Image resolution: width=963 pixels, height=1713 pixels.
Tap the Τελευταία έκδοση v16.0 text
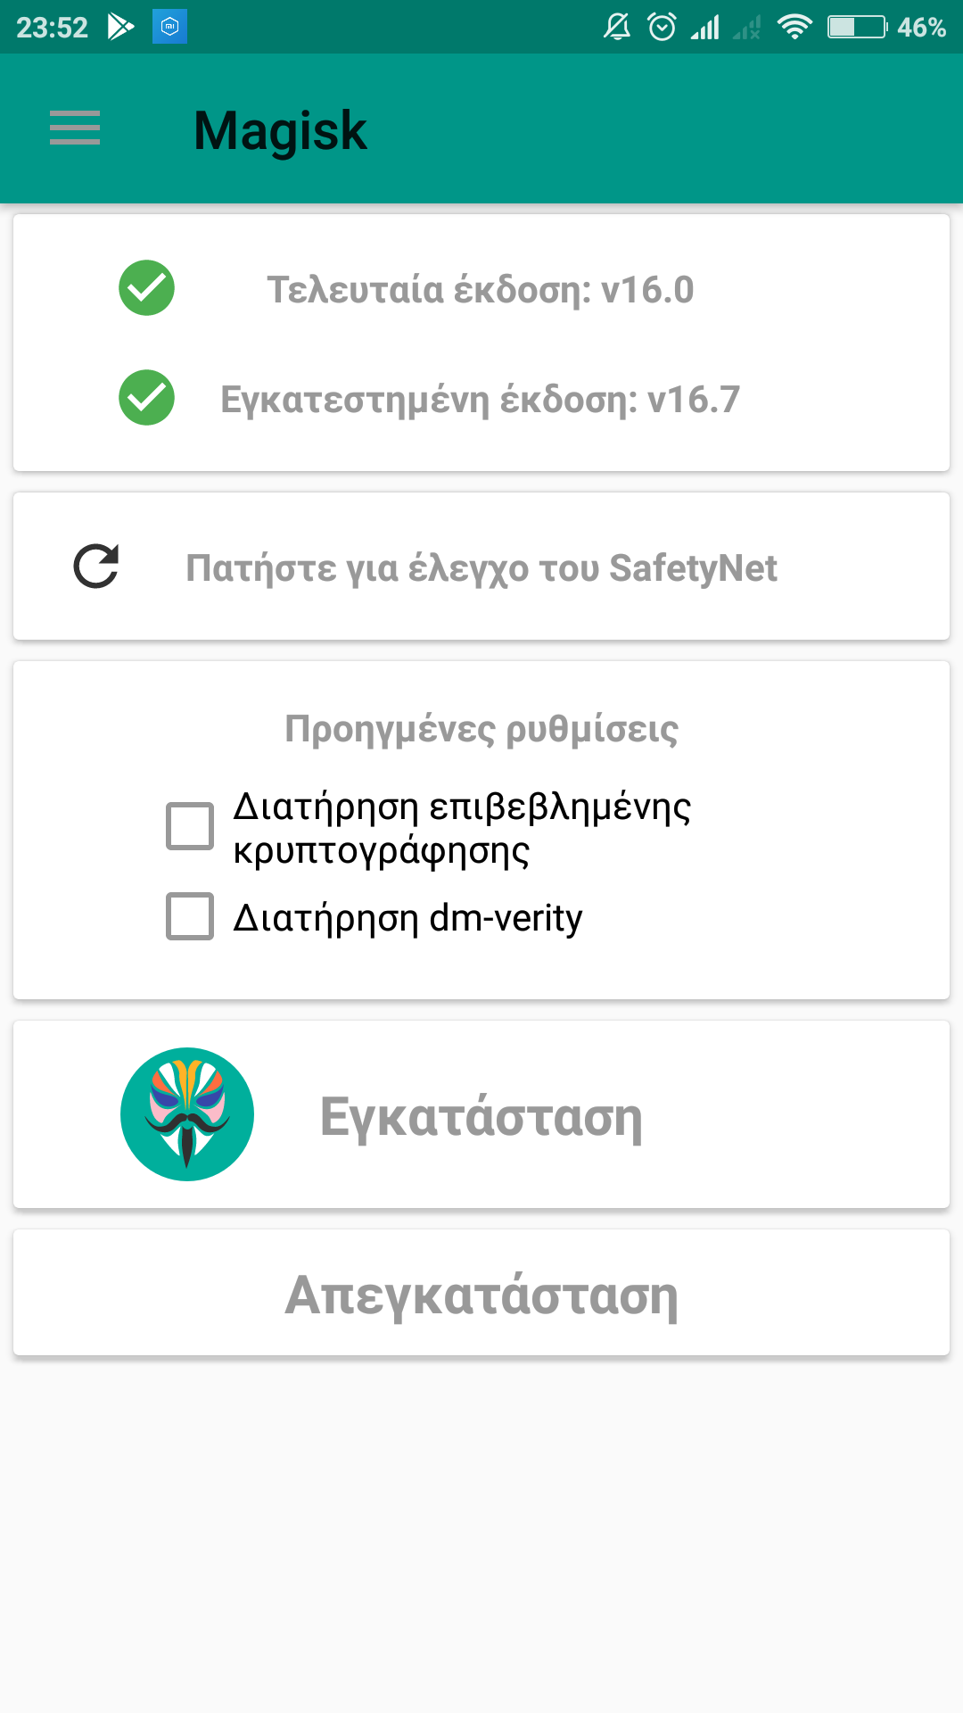481,290
